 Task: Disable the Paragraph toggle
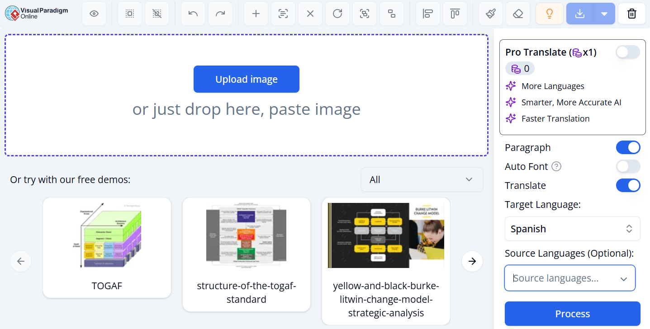(628, 147)
